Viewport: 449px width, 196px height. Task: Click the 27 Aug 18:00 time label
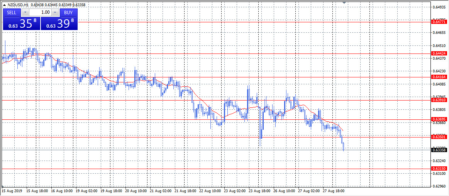[x=333, y=191]
